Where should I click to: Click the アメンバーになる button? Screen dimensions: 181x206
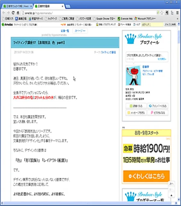pos(158,106)
